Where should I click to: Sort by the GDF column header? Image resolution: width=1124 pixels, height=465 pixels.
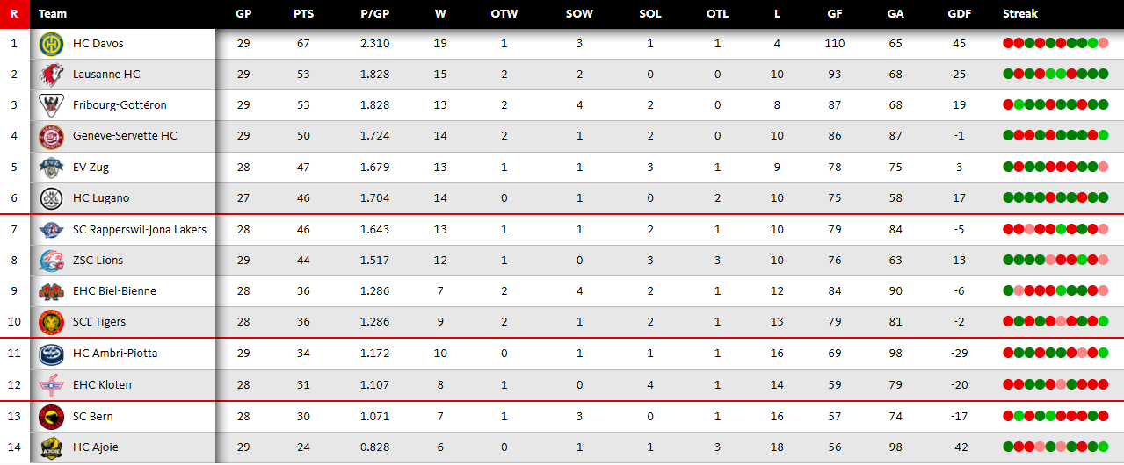pos(959,13)
